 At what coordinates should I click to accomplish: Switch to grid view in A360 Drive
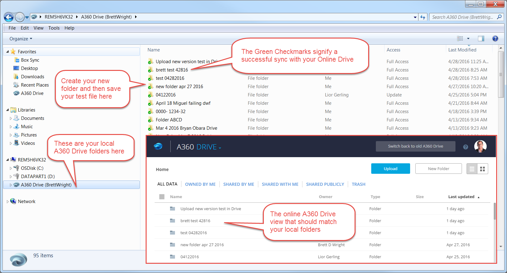pyautogui.click(x=483, y=169)
